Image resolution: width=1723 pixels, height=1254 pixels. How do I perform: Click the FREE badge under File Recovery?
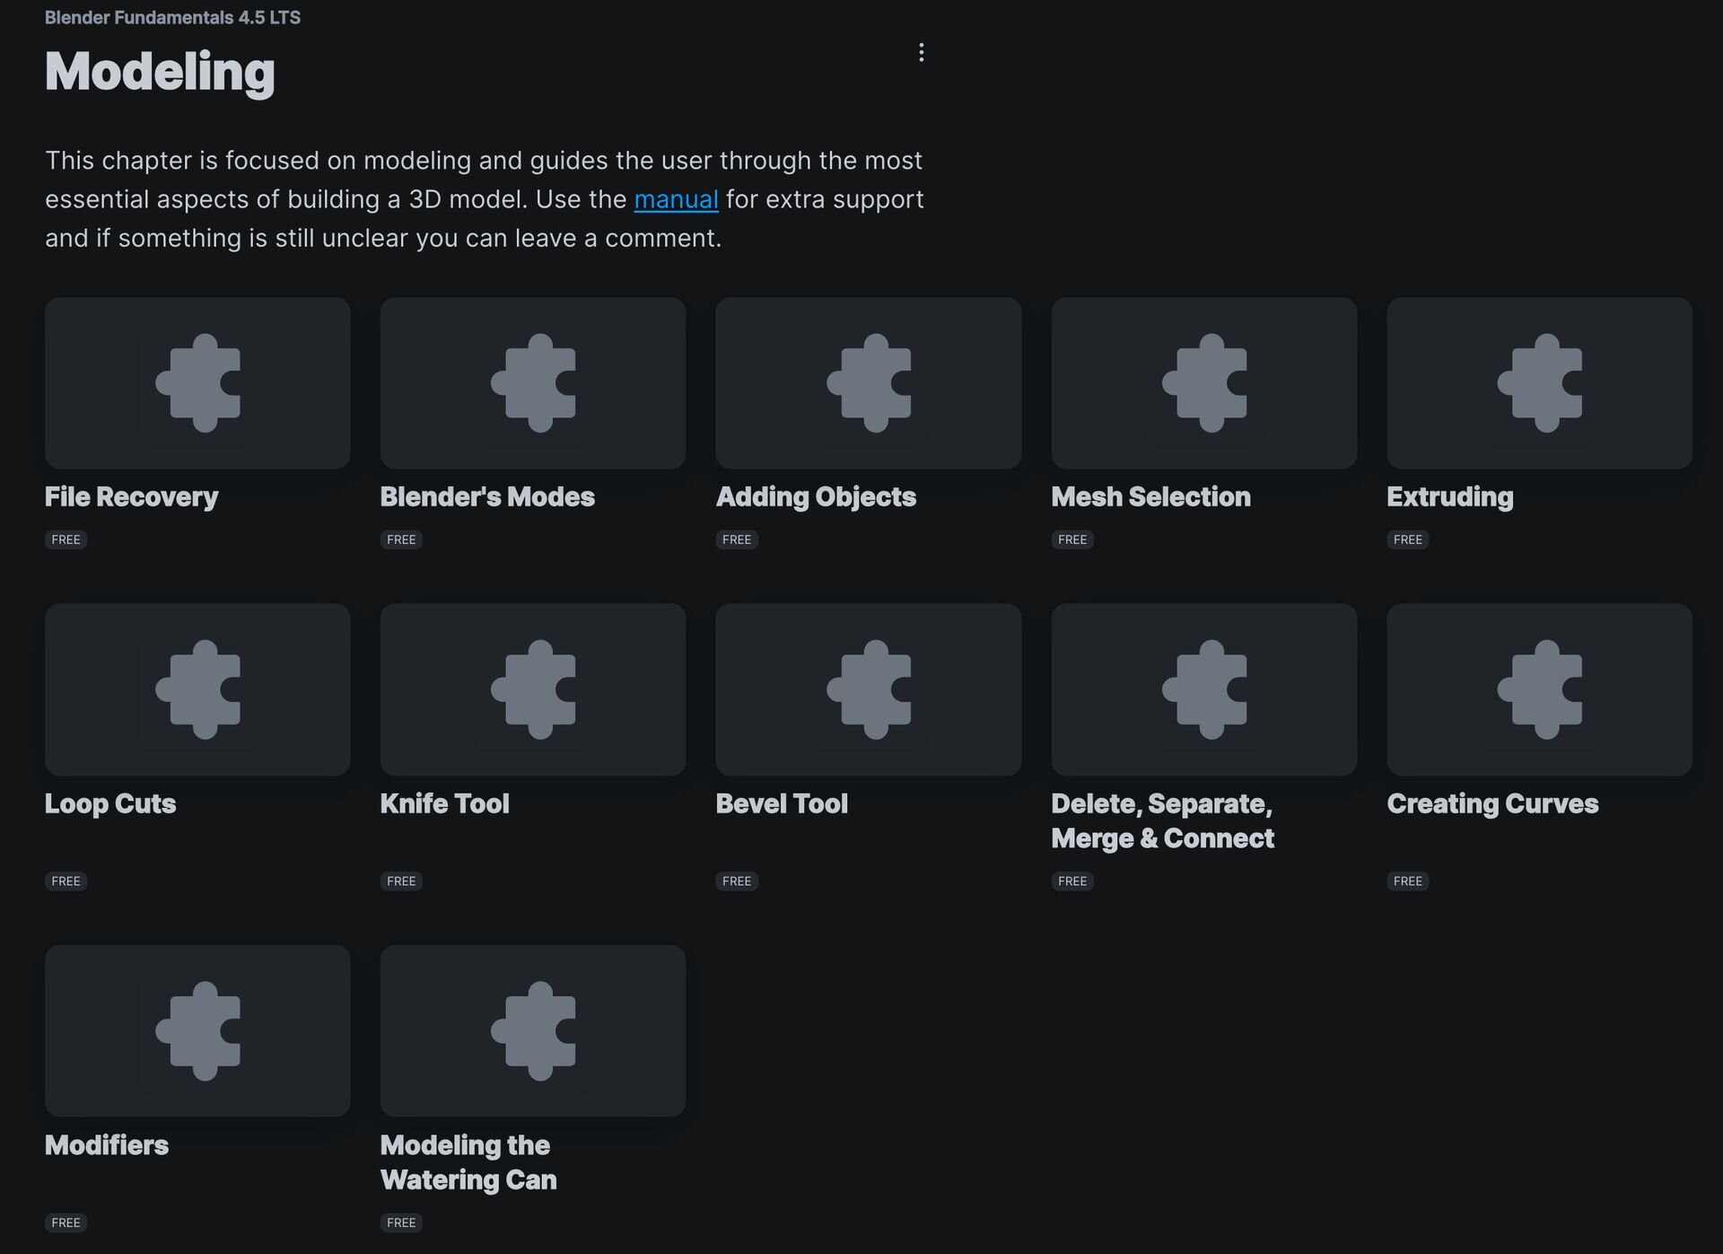(66, 539)
